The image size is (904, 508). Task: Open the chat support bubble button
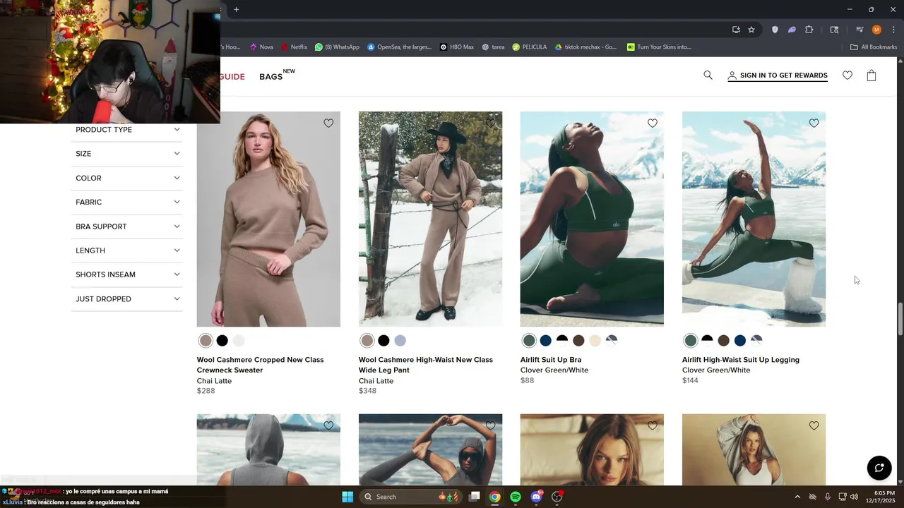(x=879, y=468)
